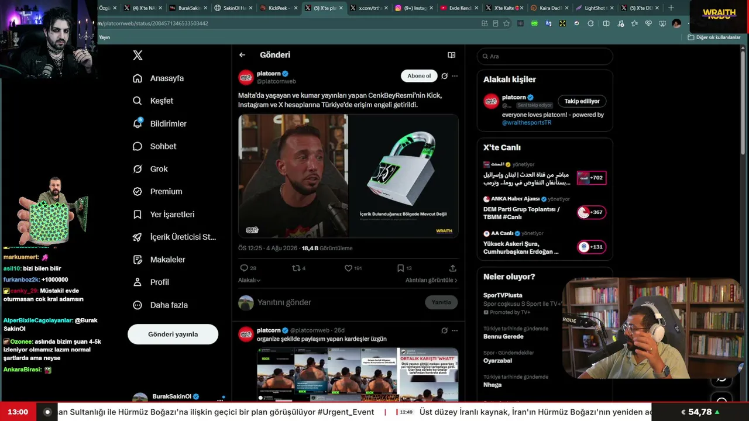This screenshot has height=421, width=749.
Task: Click the Ara search field
Action: (x=545, y=56)
